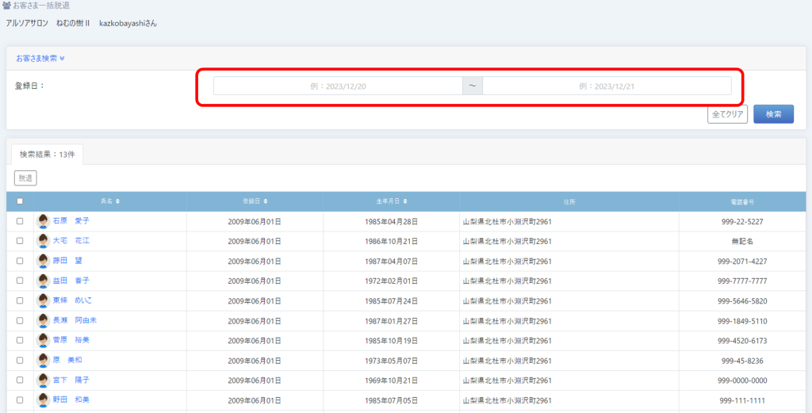The height and width of the screenshot is (413, 812).
Task: Collapse the お客さま検索 panel
Action: 40,58
